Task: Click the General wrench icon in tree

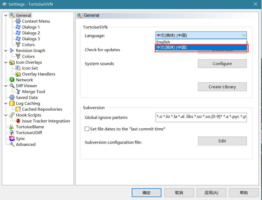Action: pyautogui.click(x=12, y=15)
